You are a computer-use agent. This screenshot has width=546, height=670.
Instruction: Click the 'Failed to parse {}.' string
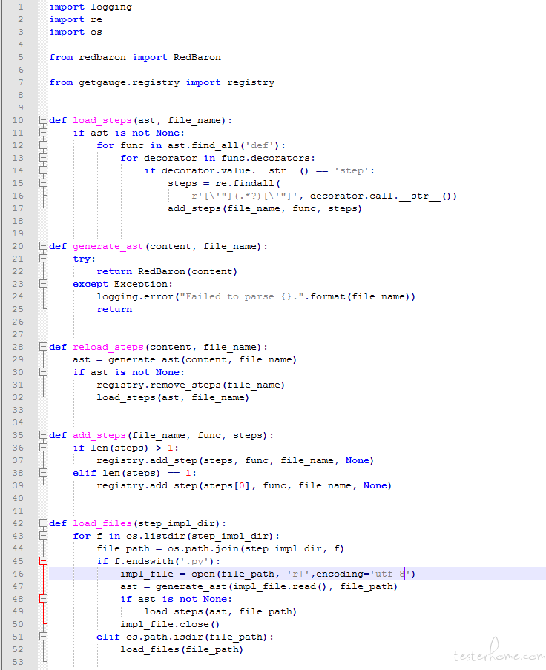point(242,296)
